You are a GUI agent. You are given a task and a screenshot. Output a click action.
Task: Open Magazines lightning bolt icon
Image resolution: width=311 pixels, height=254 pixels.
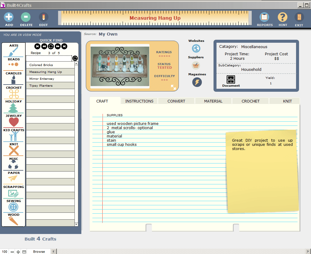(x=197, y=82)
